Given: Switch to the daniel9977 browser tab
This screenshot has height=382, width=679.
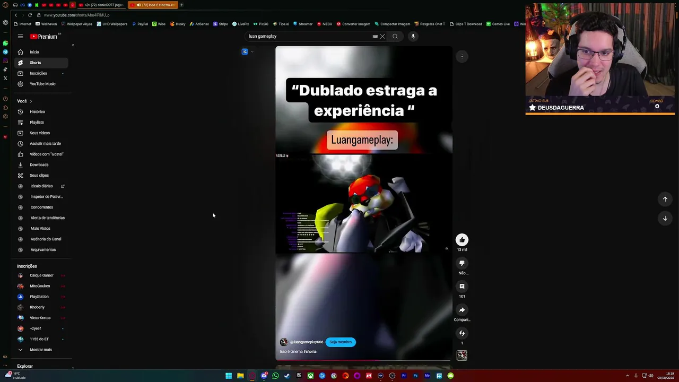Looking at the screenshot, I should [x=103, y=5].
